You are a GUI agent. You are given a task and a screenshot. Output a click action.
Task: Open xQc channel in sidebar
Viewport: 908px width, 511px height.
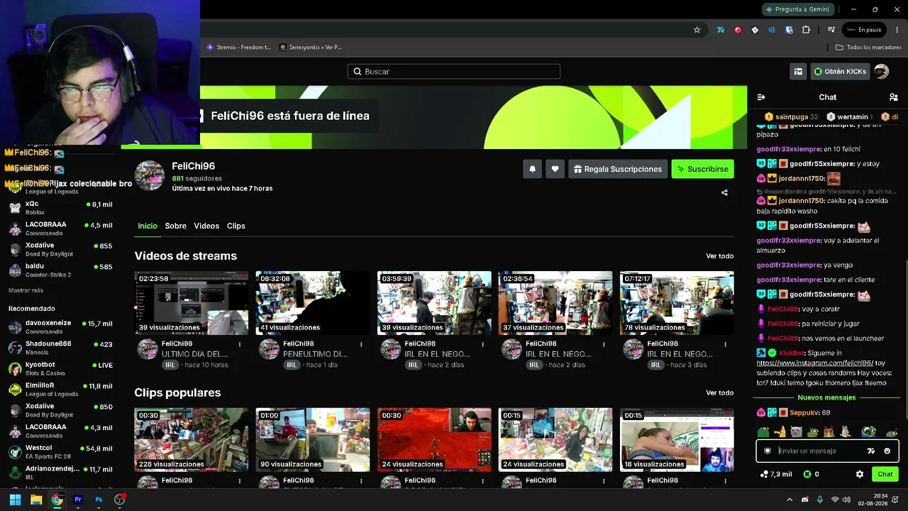(60, 208)
